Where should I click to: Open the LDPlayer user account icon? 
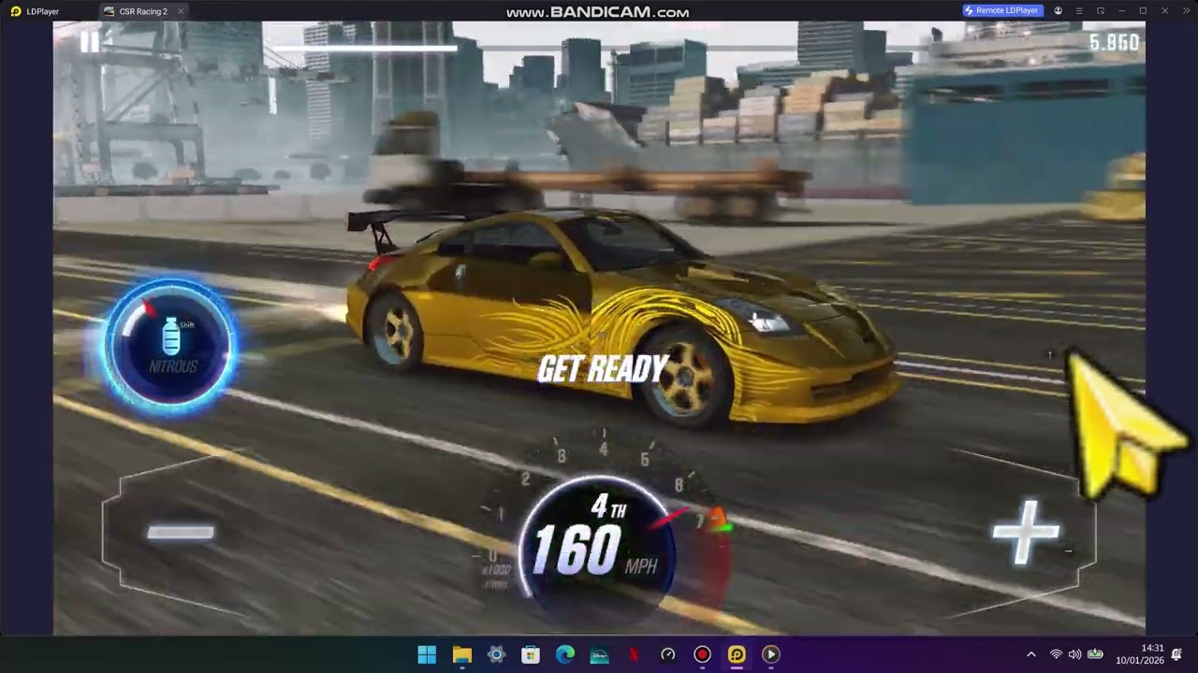(1058, 10)
